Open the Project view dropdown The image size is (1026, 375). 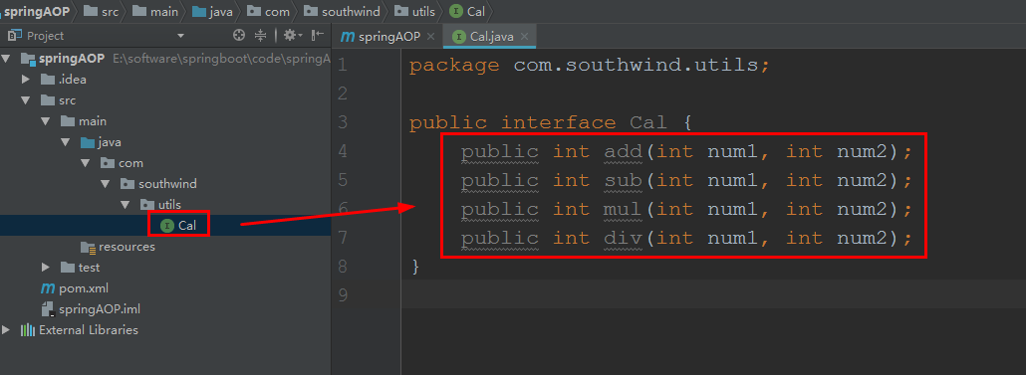click(x=180, y=36)
